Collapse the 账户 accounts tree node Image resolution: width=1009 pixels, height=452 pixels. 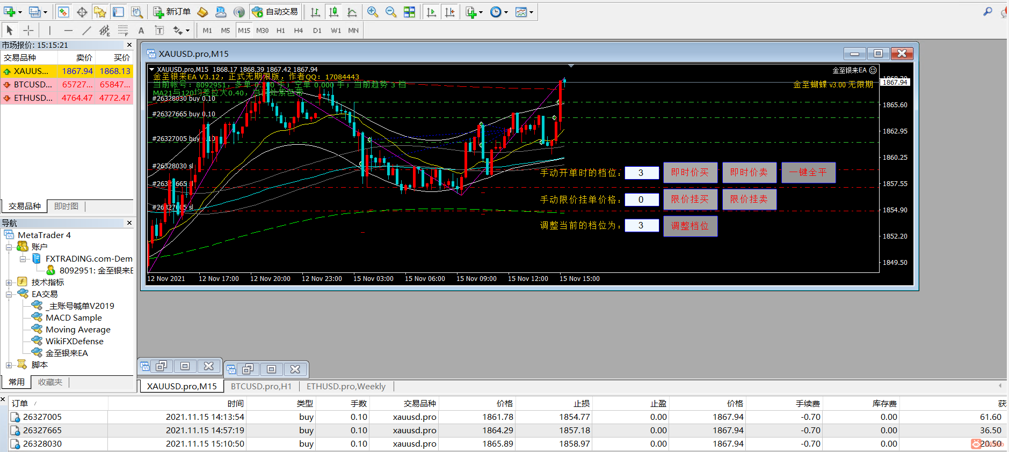tap(9, 247)
